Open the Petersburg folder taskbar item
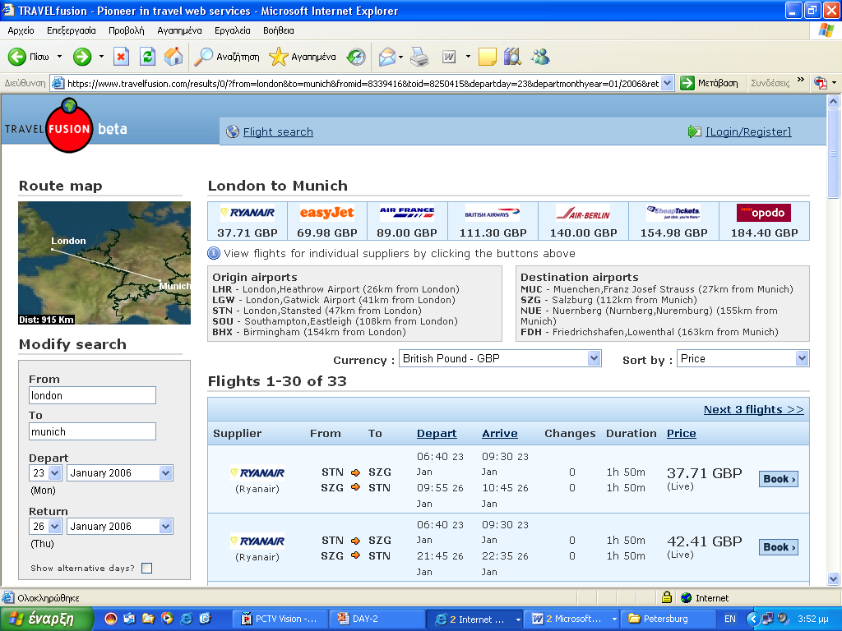The width and height of the screenshot is (842, 631). pyautogui.click(x=668, y=619)
